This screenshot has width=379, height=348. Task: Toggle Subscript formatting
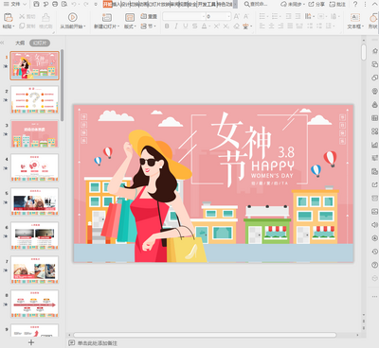226,26
